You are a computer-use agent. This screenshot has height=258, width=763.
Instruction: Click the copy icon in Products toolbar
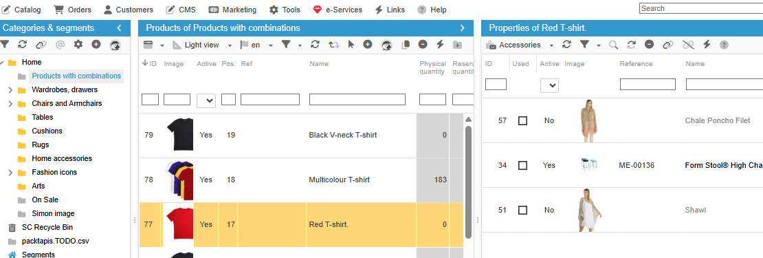click(x=405, y=45)
